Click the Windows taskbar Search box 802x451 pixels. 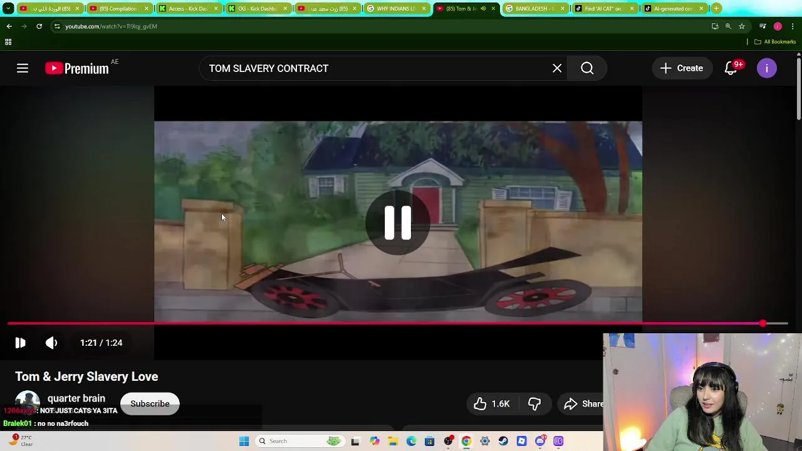(x=301, y=441)
